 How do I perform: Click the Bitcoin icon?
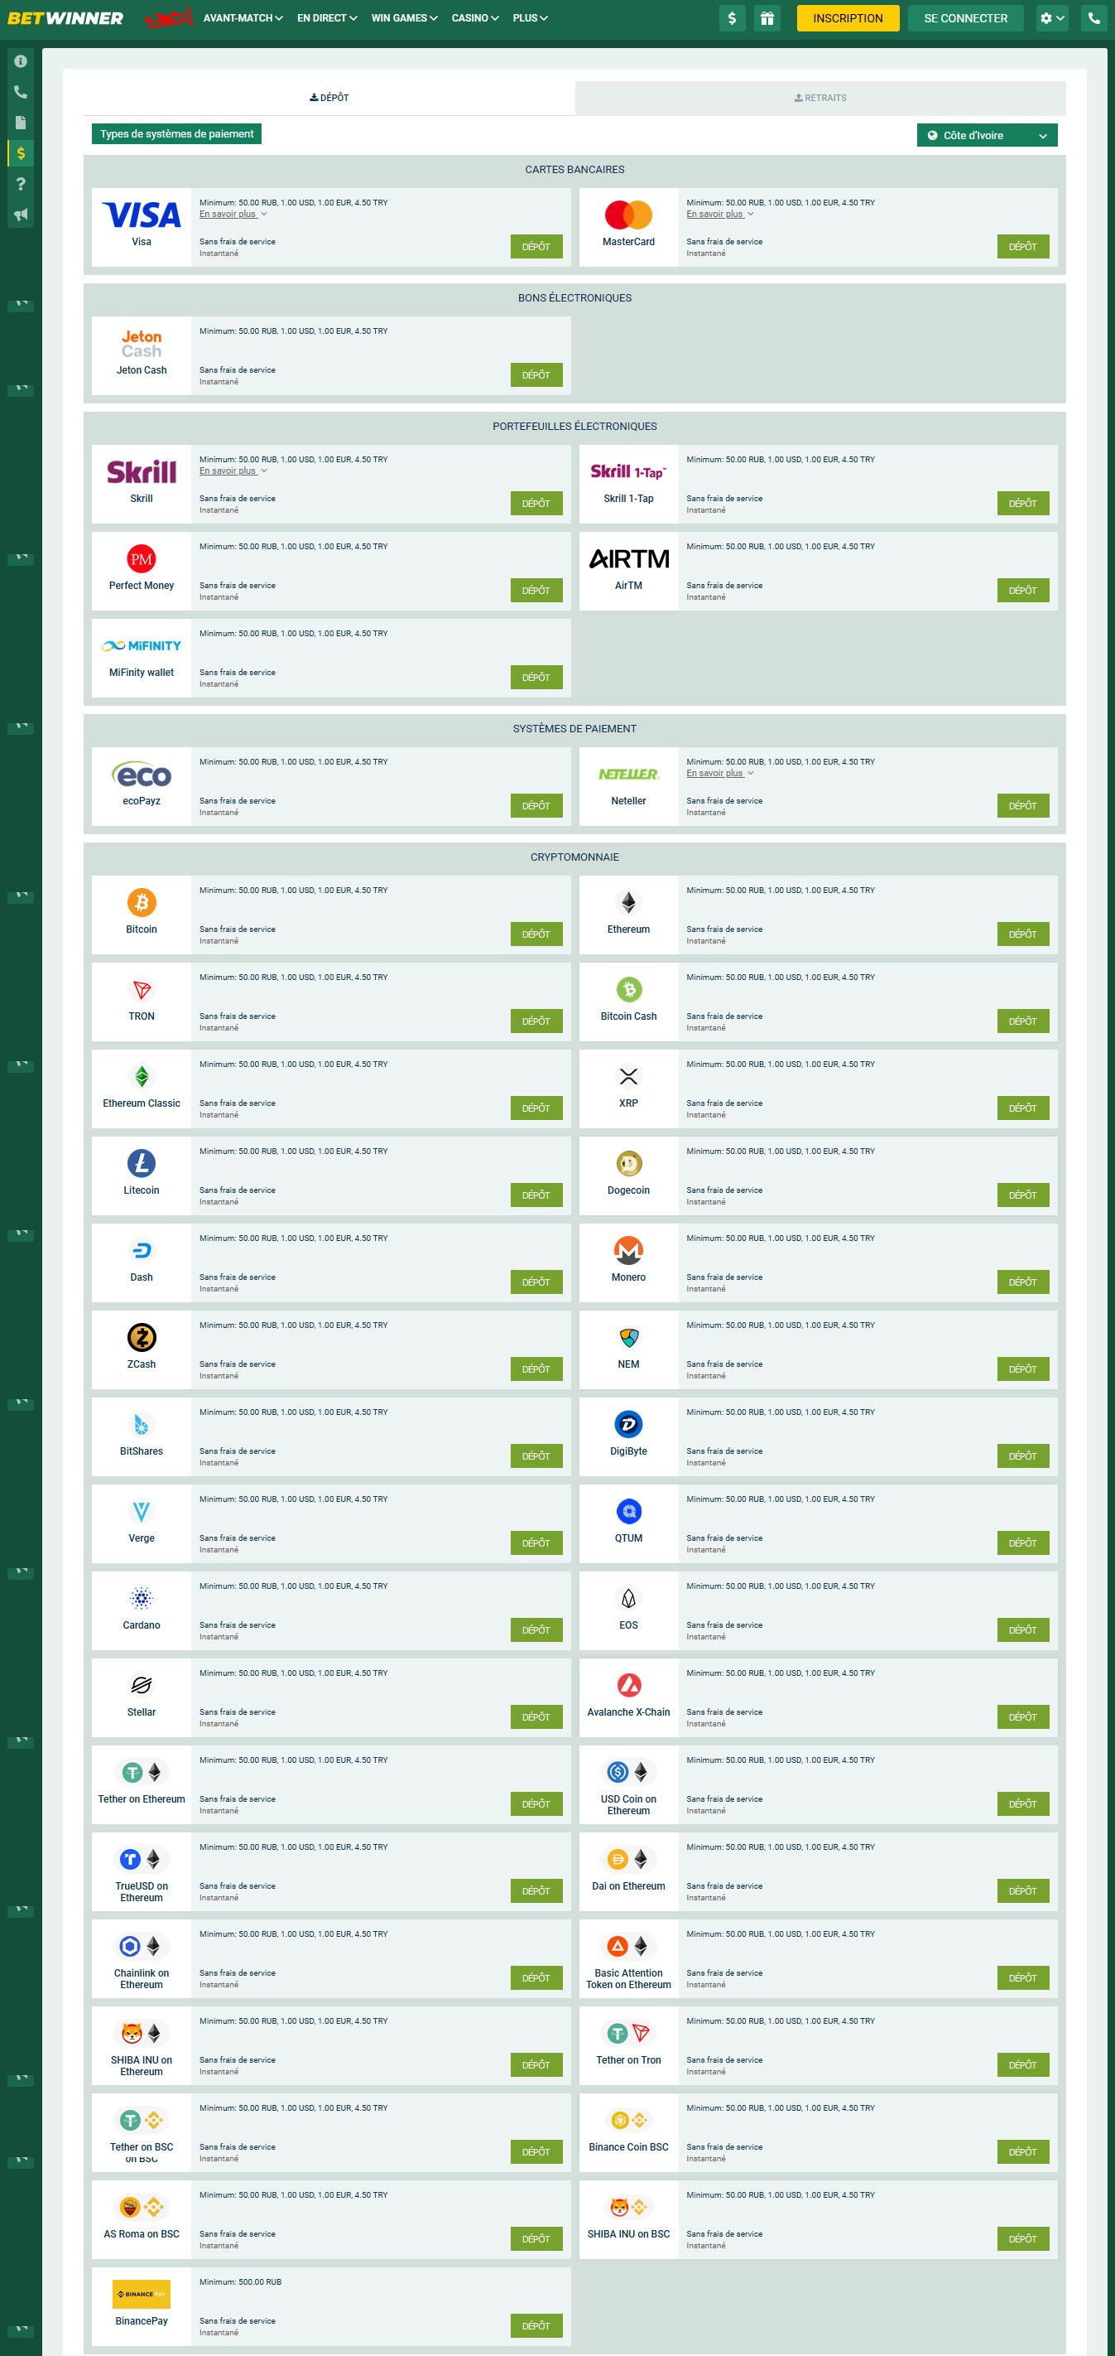click(142, 903)
